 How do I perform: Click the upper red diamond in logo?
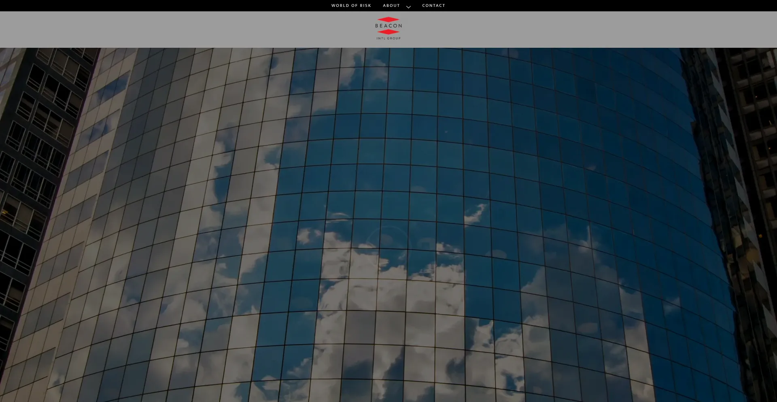coord(388,19)
